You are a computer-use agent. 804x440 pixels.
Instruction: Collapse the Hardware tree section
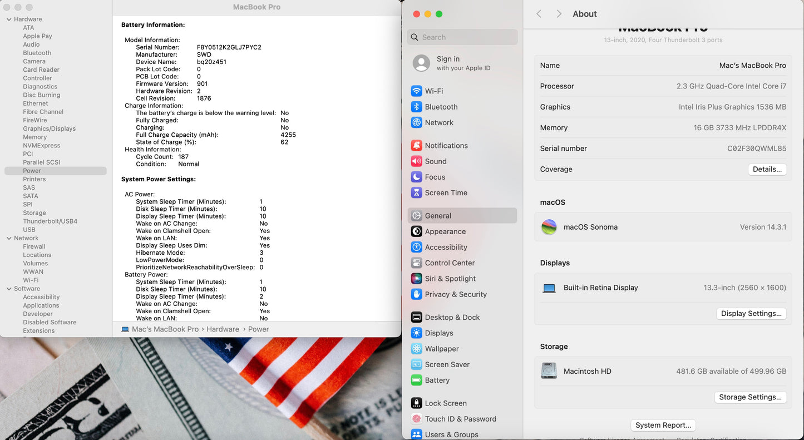9,19
